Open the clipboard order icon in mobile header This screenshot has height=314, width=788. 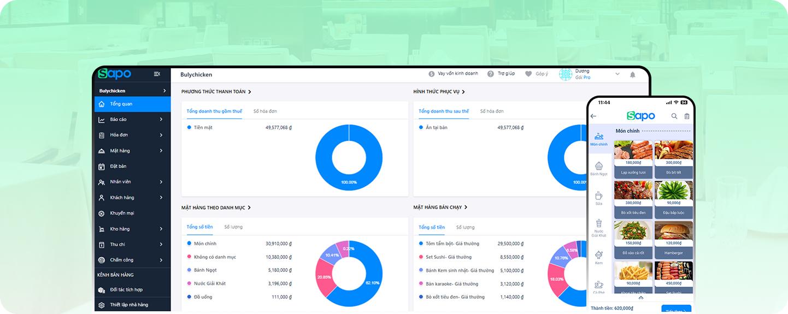click(687, 116)
